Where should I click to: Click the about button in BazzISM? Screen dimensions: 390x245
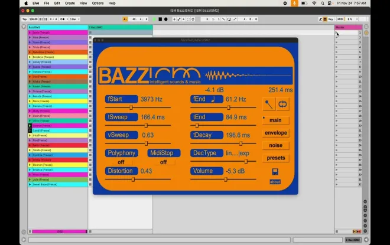(x=275, y=182)
